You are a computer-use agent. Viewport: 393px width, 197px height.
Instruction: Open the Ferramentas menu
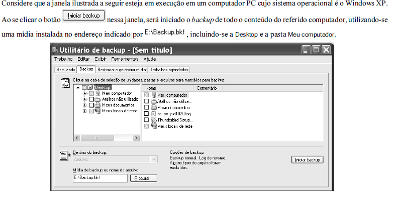[125, 59]
